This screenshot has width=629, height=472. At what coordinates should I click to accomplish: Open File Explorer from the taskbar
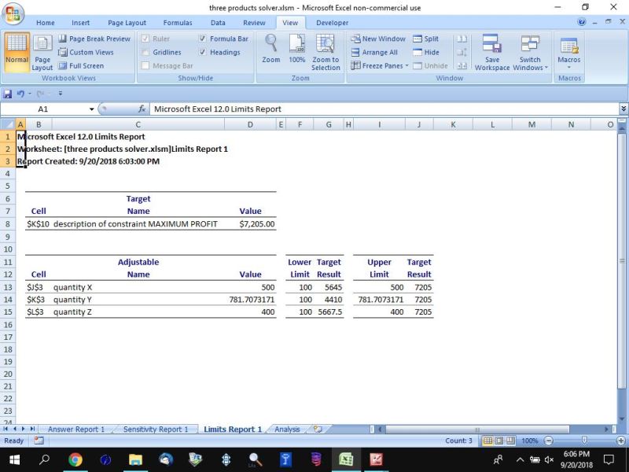pos(135,459)
